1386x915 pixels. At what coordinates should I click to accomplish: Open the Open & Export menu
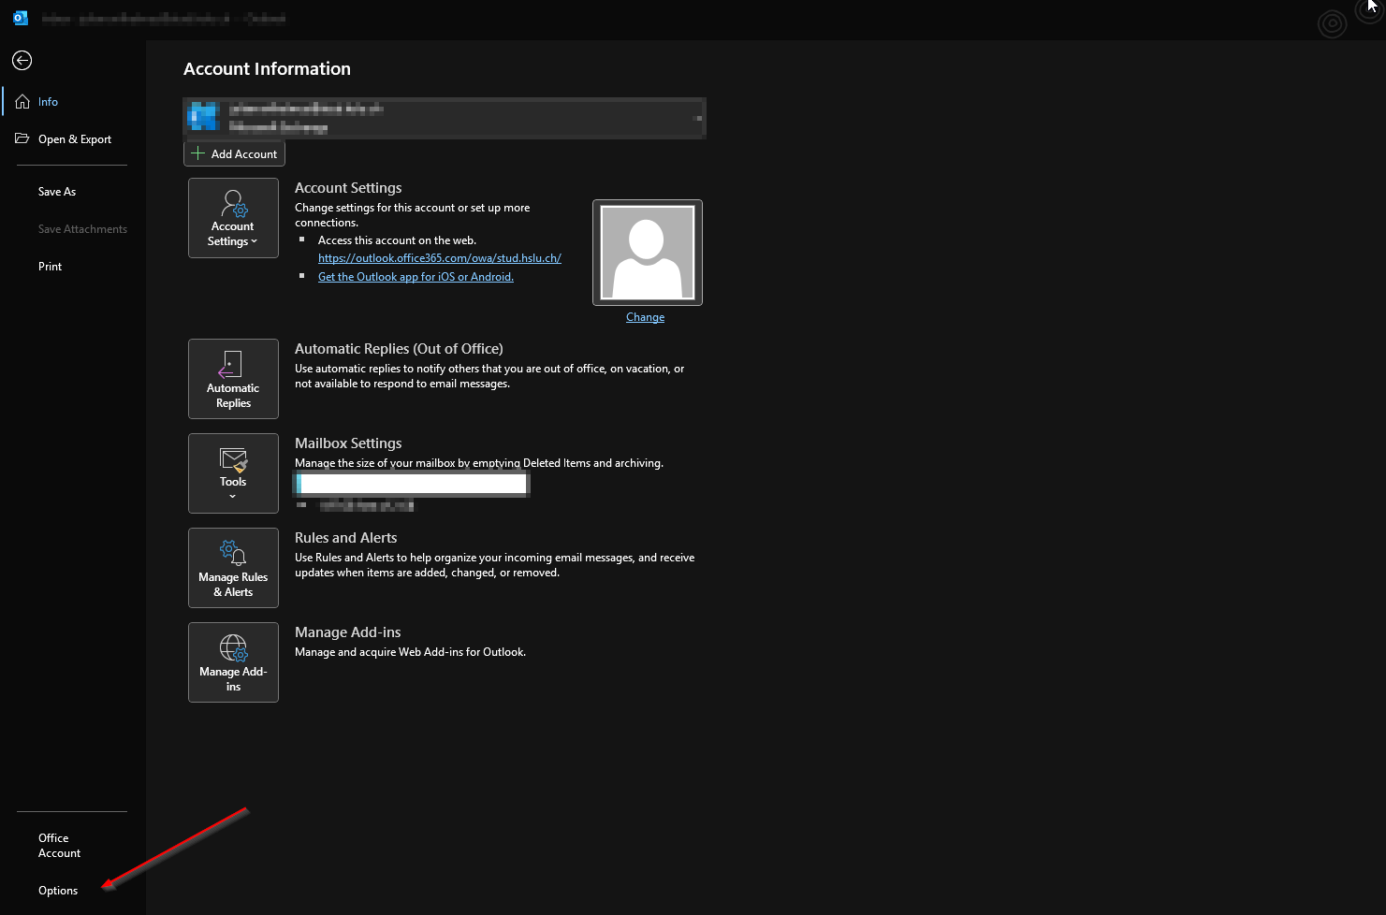74,139
